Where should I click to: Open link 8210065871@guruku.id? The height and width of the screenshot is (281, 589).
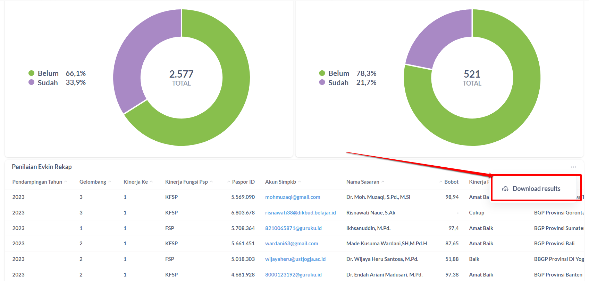click(x=293, y=228)
